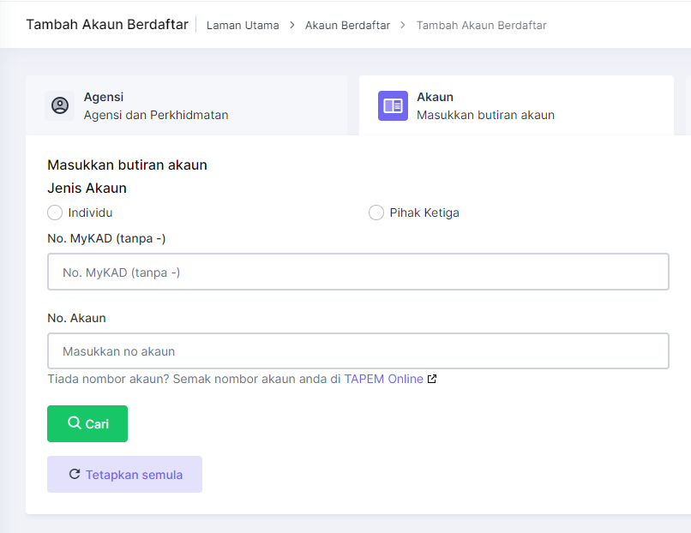Image resolution: width=691 pixels, height=533 pixels.
Task: Click the person icon on Agensi step
Action: coord(60,105)
